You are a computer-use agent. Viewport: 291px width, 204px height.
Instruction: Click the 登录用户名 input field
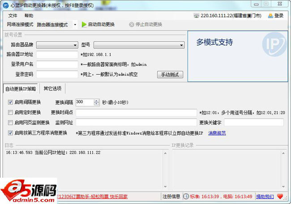(57, 64)
